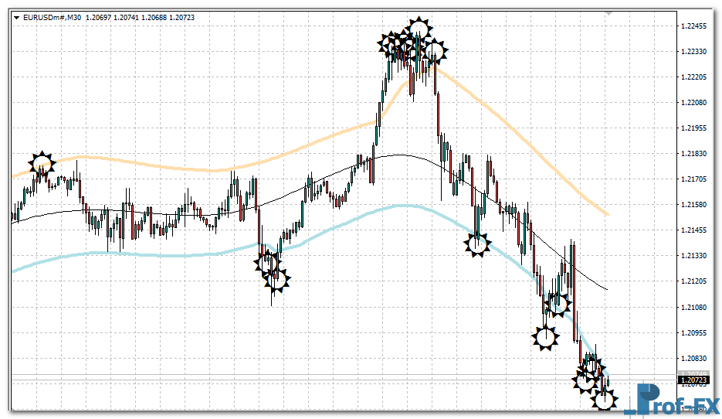This screenshot has height=419, width=722.
Task: Click the bottom-most sun marker near the Prof FX logo
Action: [604, 400]
